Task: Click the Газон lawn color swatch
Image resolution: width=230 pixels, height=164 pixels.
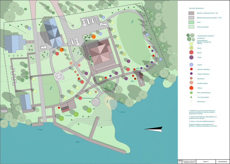Action: pyautogui.click(x=191, y=22)
